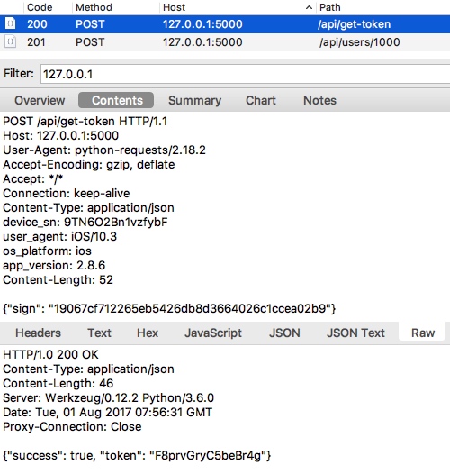The height and width of the screenshot is (474, 450).
Task: Open the Contents tab
Action: (x=116, y=100)
